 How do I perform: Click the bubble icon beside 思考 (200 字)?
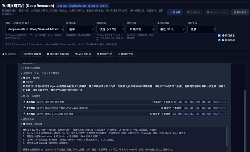point(24,78)
